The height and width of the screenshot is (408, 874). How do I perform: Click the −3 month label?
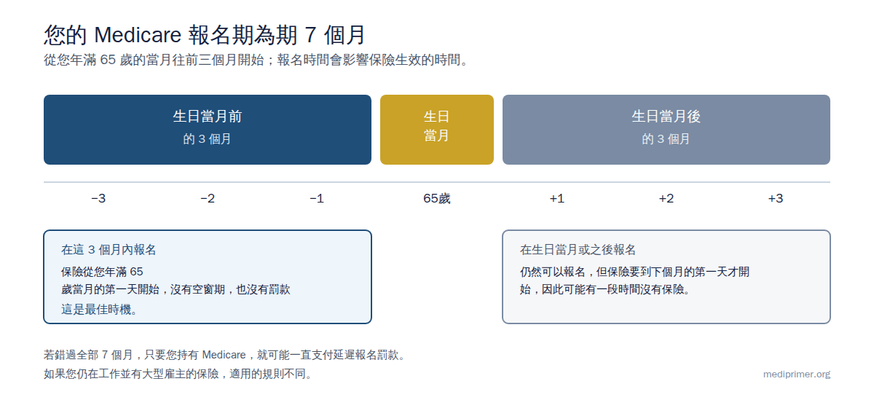coord(98,198)
